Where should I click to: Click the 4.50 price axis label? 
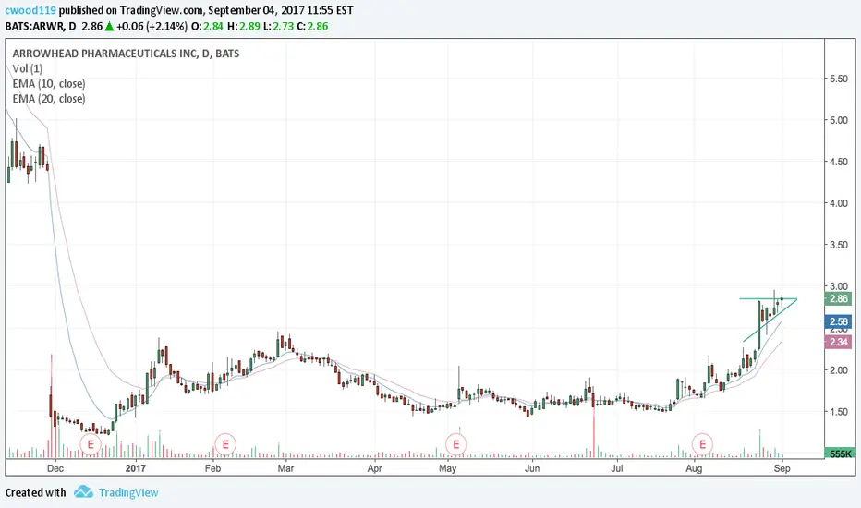[839, 162]
